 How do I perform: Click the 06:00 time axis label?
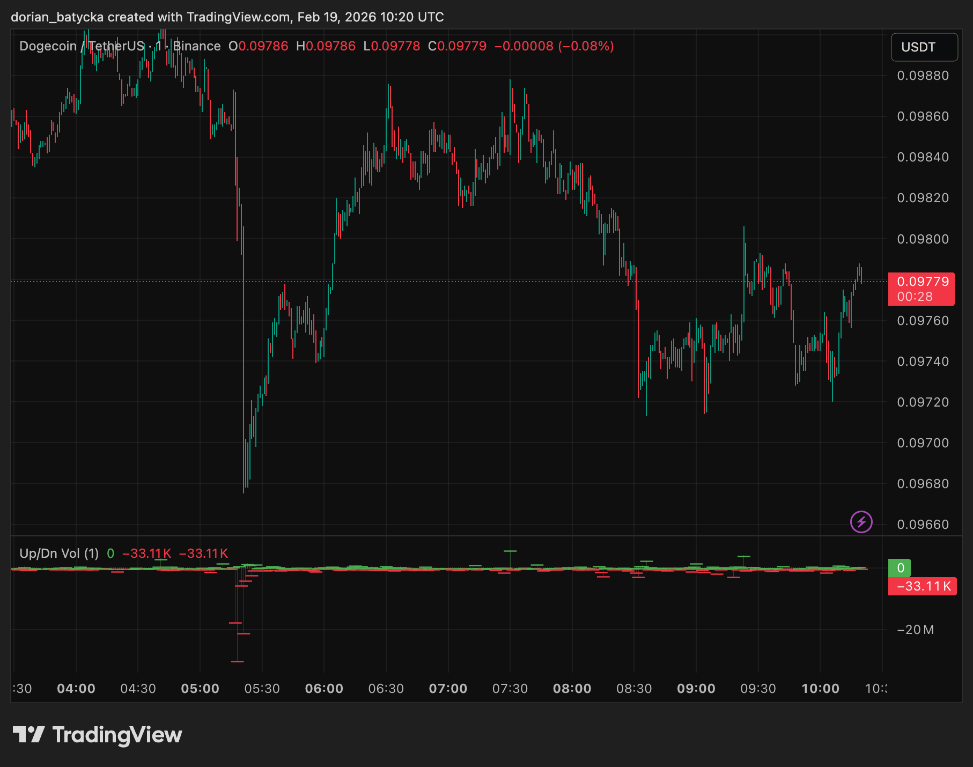324,689
